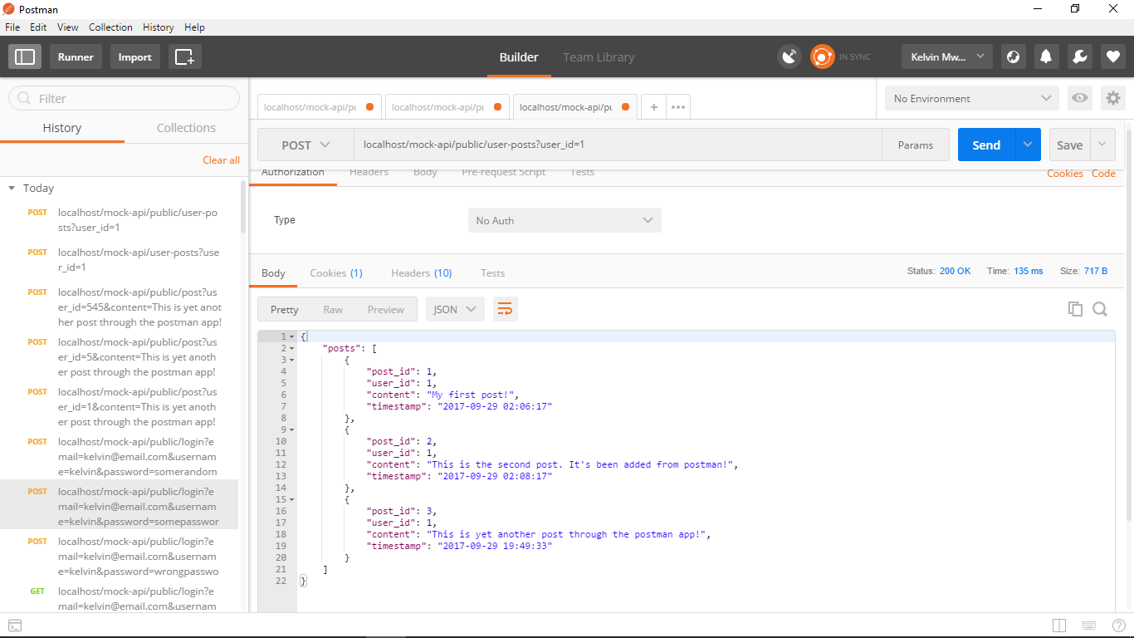
Task: Show environment quick look eye
Action: [1079, 98]
